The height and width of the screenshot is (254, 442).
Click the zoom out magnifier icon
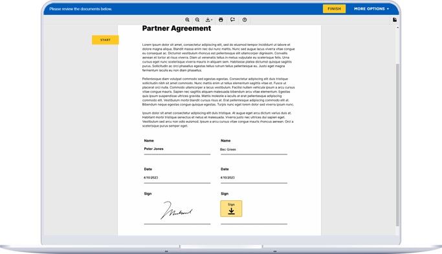tap(197, 19)
